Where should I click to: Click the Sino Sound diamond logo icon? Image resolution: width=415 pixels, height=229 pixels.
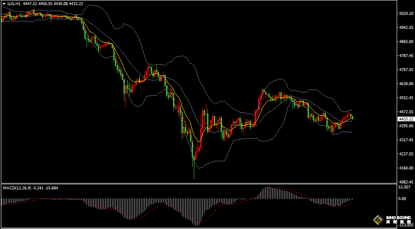click(x=378, y=220)
